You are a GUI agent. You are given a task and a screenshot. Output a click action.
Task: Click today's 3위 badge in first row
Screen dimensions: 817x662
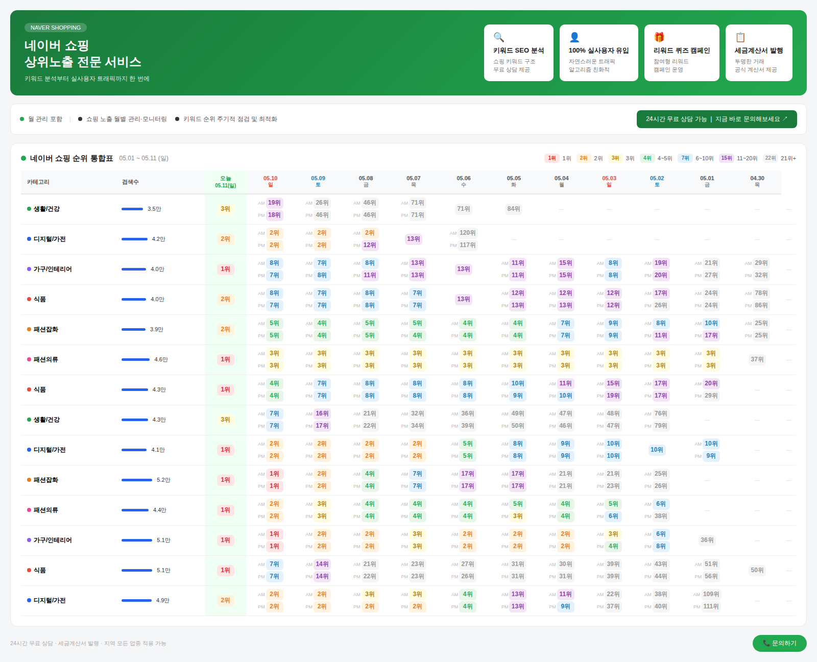click(226, 209)
